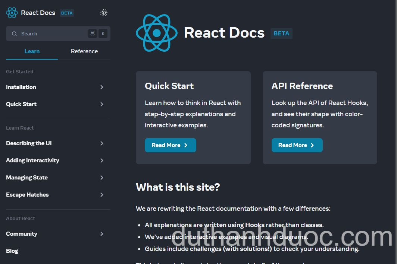
Task: Click the React logo icon in sidebar header
Action: point(12,13)
